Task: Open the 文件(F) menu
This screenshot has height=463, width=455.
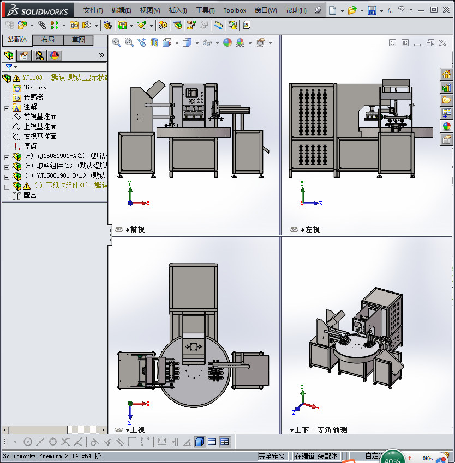Action: (93, 11)
